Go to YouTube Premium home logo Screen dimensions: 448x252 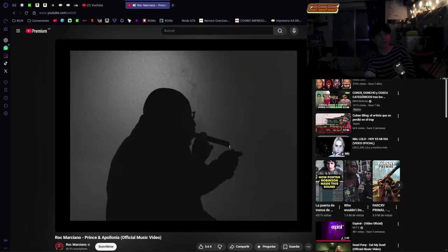tap(37, 31)
